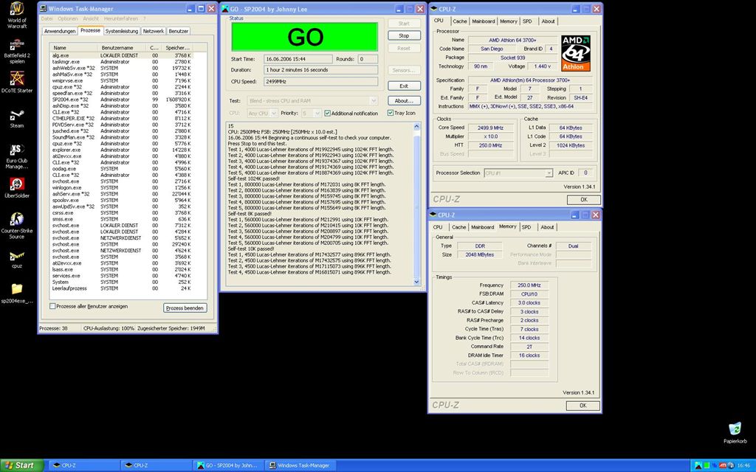The width and height of the screenshot is (756, 472).
Task: Click the Rounds field in SP2004
Action: (x=368, y=59)
